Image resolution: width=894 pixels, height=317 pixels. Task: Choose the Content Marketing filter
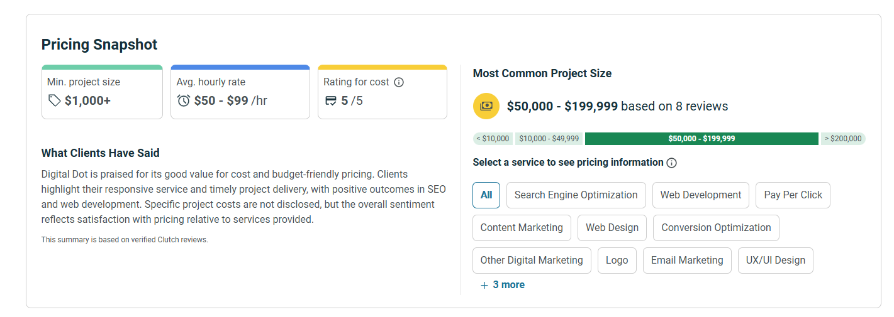coord(522,228)
